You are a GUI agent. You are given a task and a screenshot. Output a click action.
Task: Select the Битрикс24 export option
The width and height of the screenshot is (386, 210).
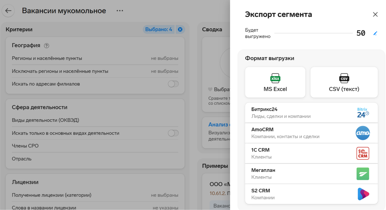pos(311,113)
